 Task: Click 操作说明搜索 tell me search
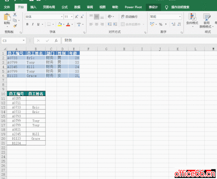(180, 7)
